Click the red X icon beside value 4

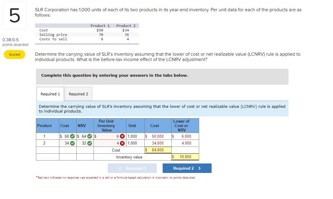pyautogui.click(x=122, y=143)
